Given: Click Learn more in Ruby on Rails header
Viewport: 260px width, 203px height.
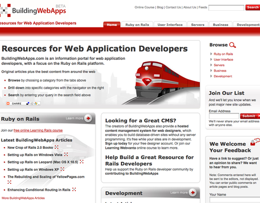Looking at the screenshot, I should coord(75,118).
